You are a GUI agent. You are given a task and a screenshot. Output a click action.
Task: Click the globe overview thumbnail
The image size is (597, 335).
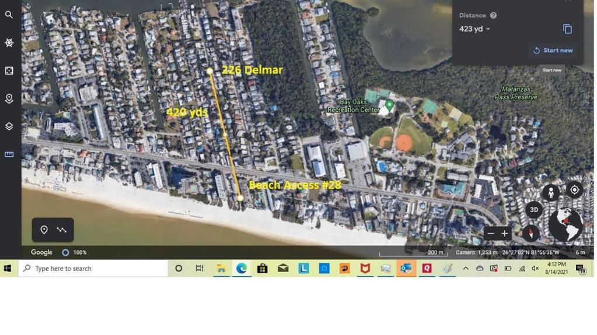pyautogui.click(x=566, y=224)
